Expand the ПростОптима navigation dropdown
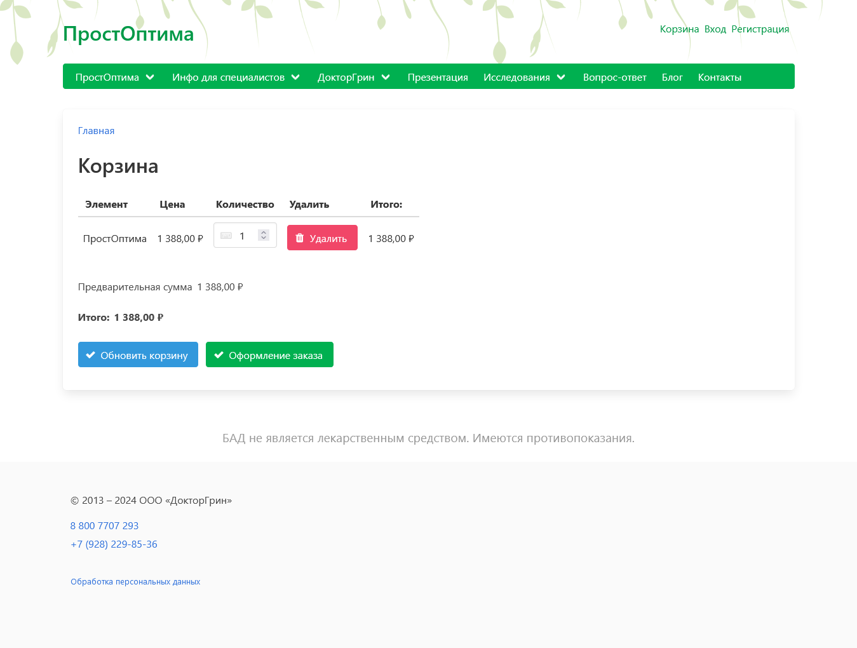This screenshot has height=648, width=857. [114, 77]
